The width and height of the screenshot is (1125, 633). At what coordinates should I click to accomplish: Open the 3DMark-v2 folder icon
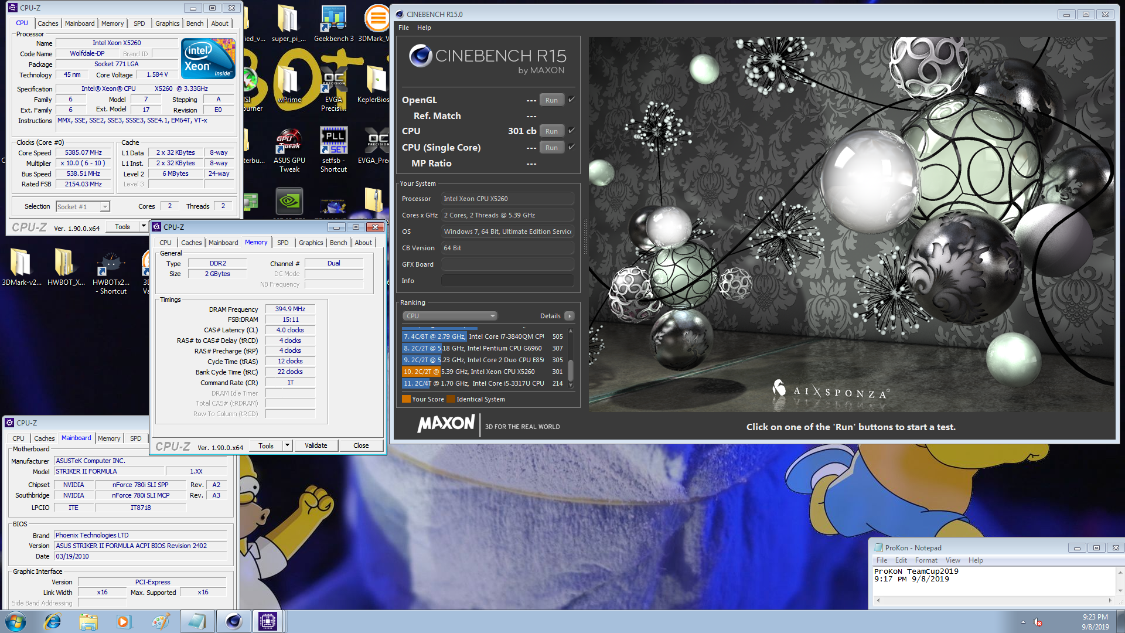click(21, 267)
